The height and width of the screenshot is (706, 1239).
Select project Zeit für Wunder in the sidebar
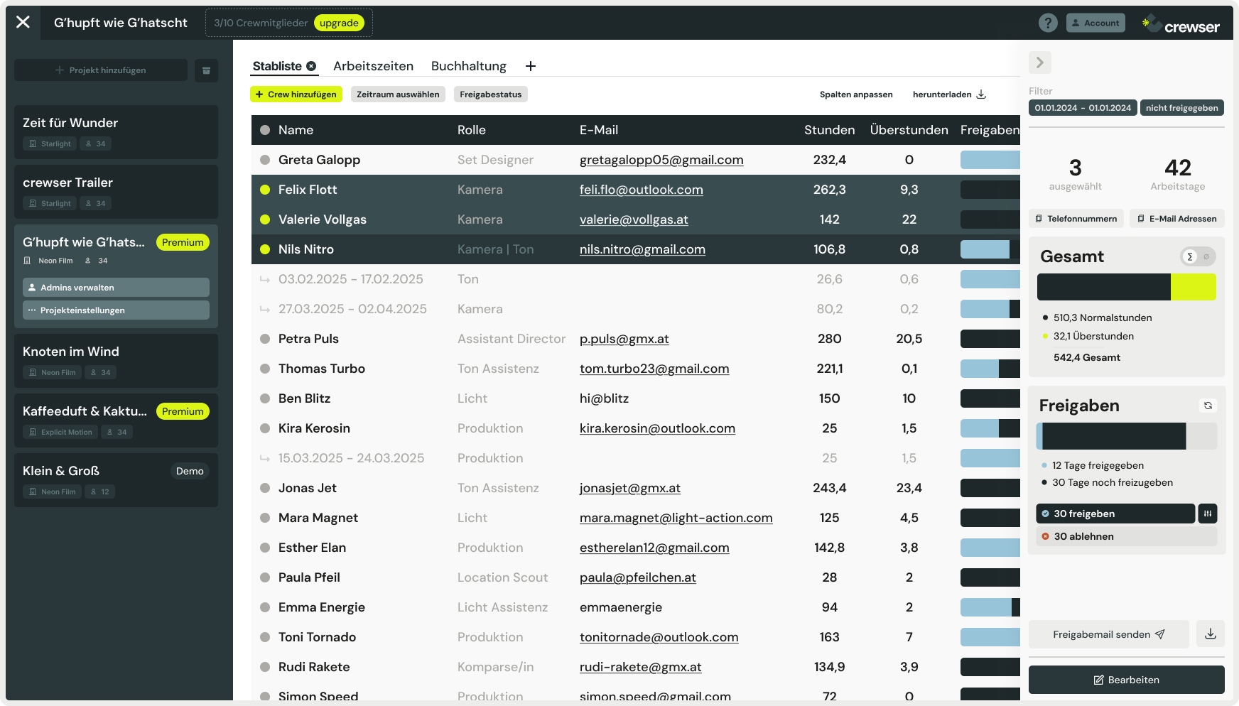point(116,132)
